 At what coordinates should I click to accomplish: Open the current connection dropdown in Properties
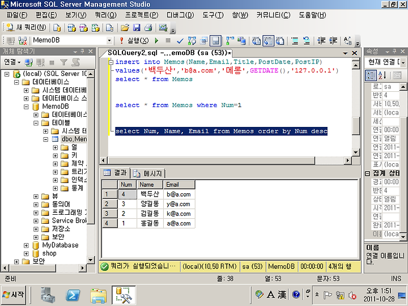pos(403,62)
